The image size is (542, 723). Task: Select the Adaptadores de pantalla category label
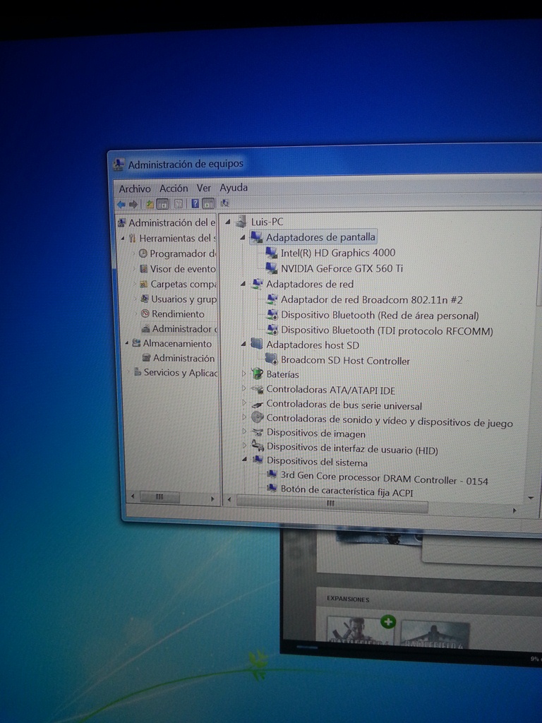[x=320, y=237]
